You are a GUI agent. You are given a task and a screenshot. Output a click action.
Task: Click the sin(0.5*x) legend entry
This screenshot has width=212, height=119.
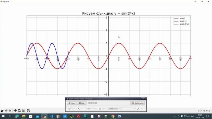[x=182, y=24]
